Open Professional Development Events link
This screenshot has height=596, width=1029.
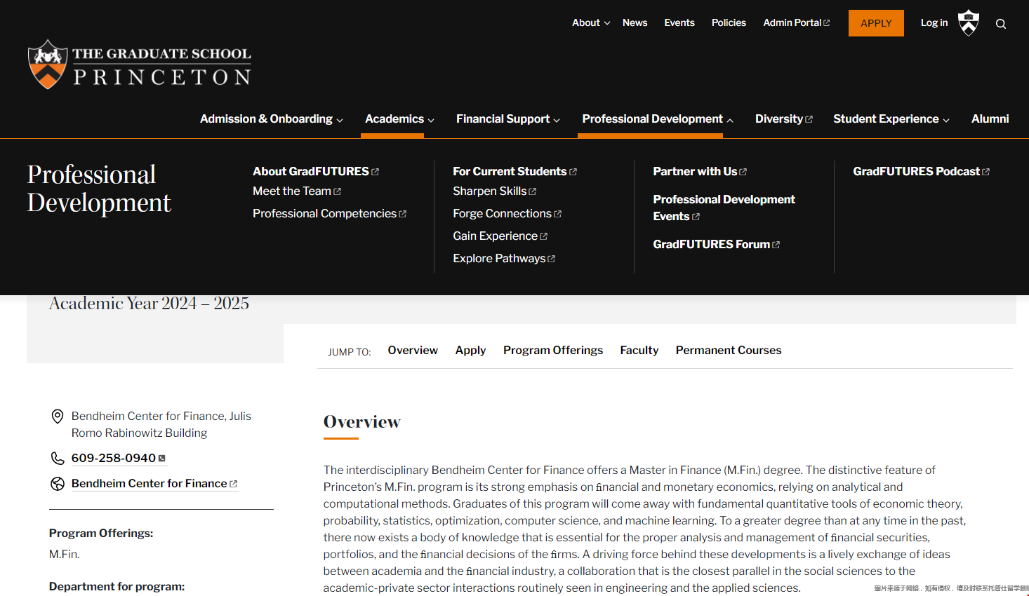pos(724,208)
